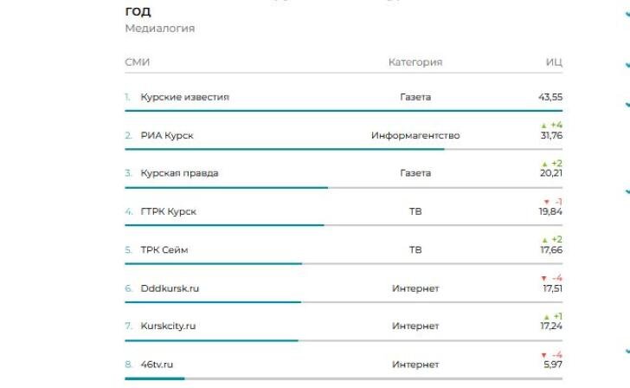Click green up arrow for Kurskcity.ru
The height and width of the screenshot is (388, 630).
(x=544, y=316)
